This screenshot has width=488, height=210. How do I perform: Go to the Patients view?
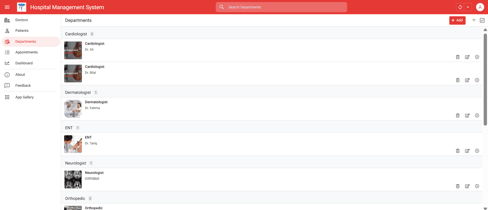click(x=31, y=31)
